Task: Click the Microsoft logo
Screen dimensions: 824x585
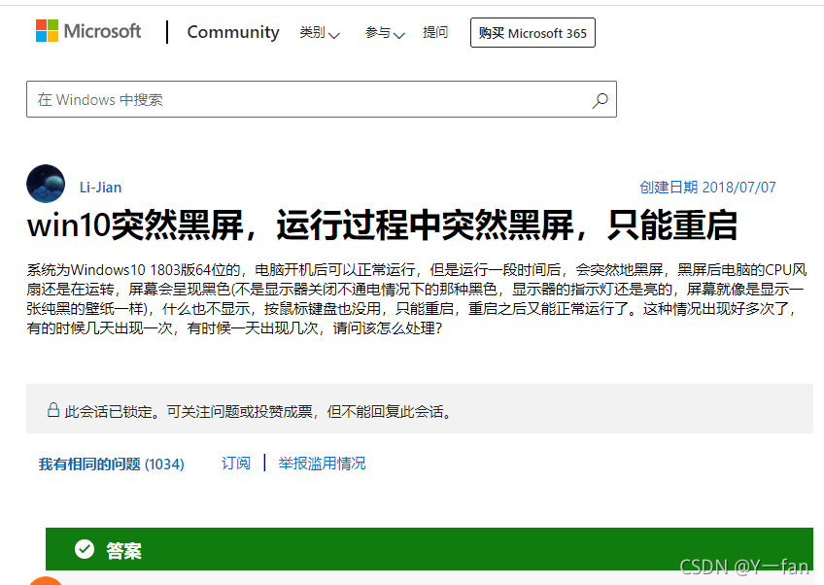Action: pos(88,31)
